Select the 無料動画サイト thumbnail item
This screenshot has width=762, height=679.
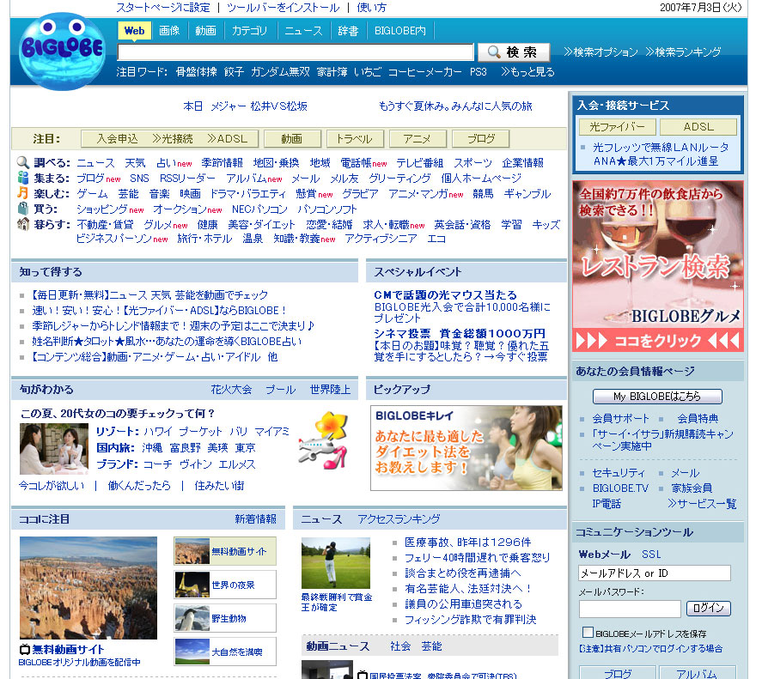[x=225, y=551]
